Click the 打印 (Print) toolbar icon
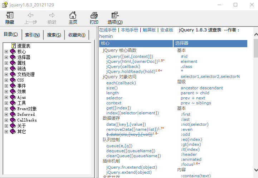Viewport: 258px width, 178px height. 94,18
